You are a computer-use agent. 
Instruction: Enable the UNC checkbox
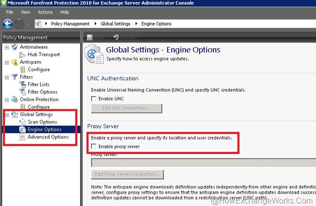pyautogui.click(x=94, y=99)
